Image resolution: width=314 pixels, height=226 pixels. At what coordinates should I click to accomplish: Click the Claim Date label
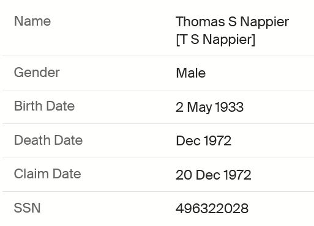click(47, 174)
